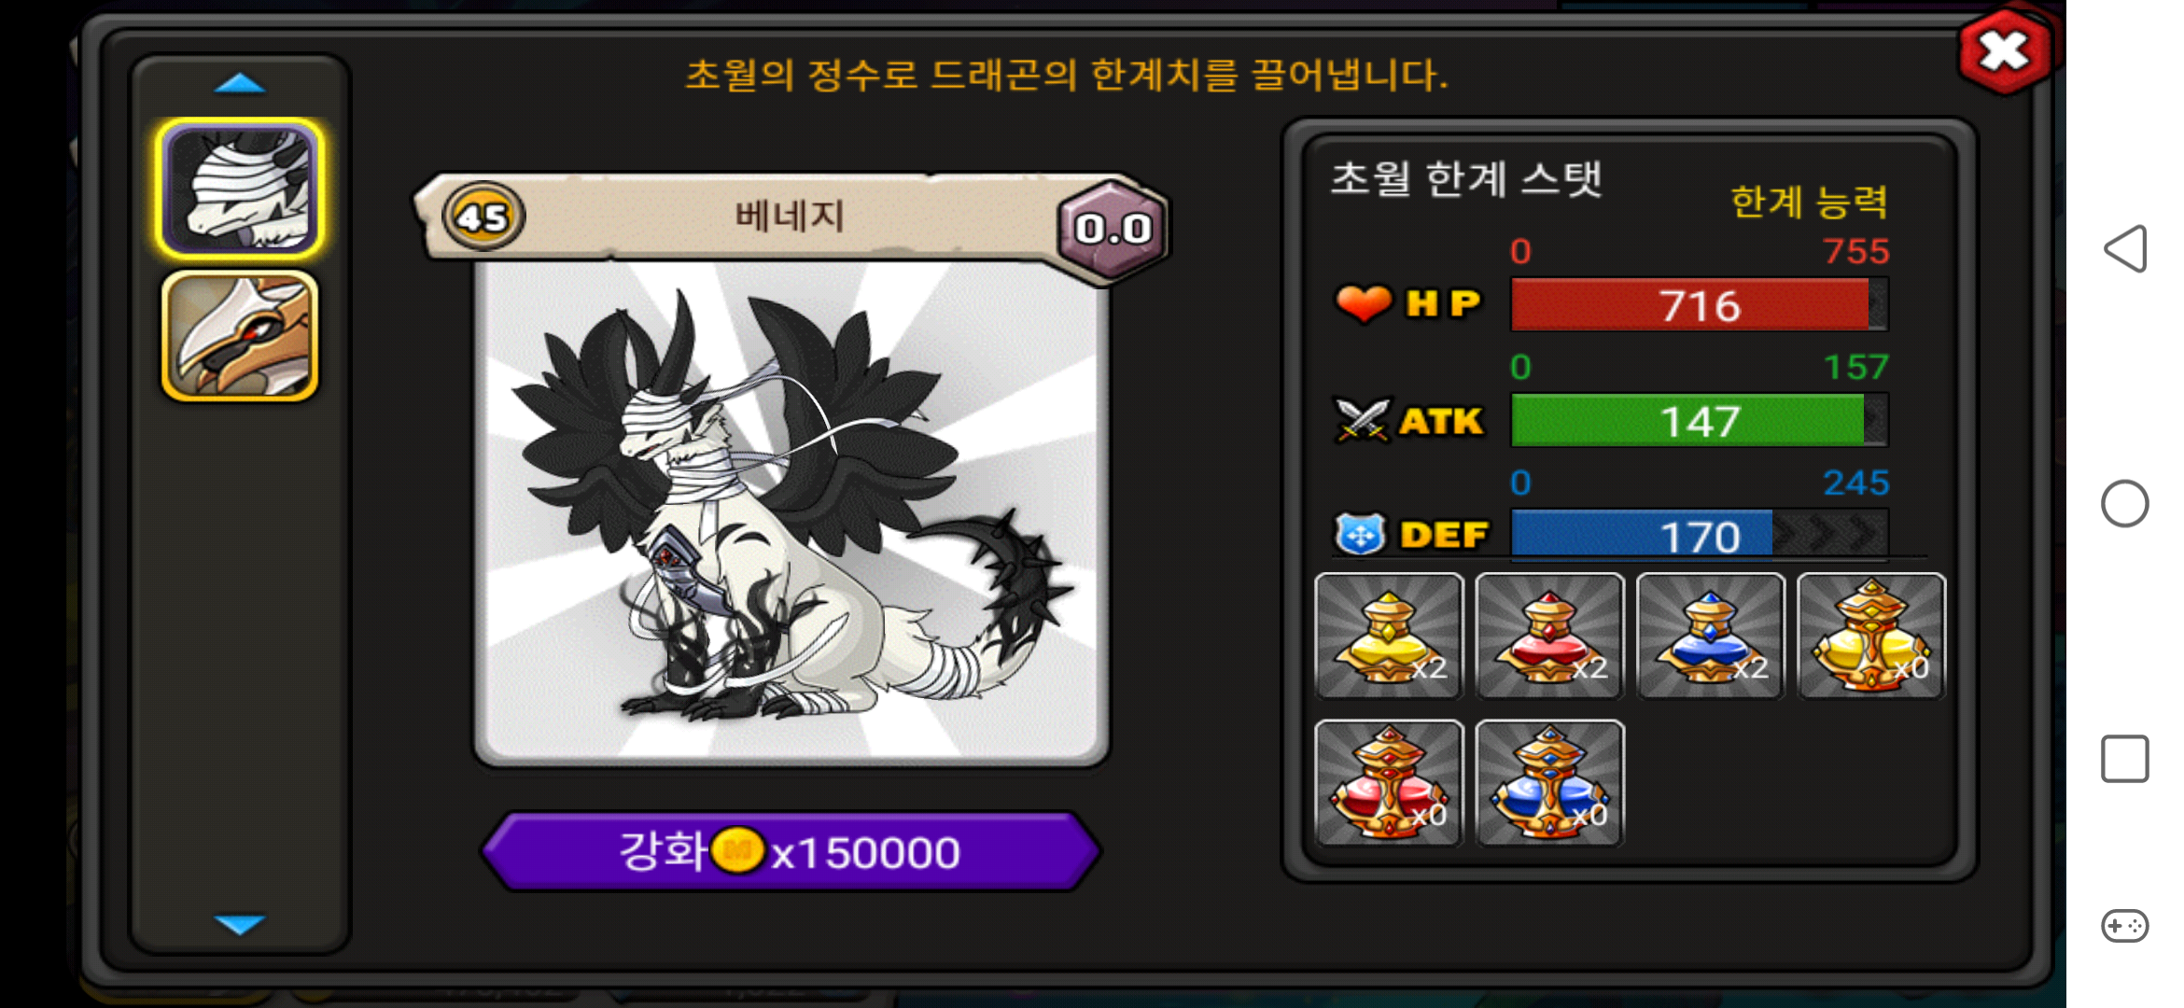The image size is (2184, 1008).
Task: Tap the Android home circle icon
Action: point(2125,504)
